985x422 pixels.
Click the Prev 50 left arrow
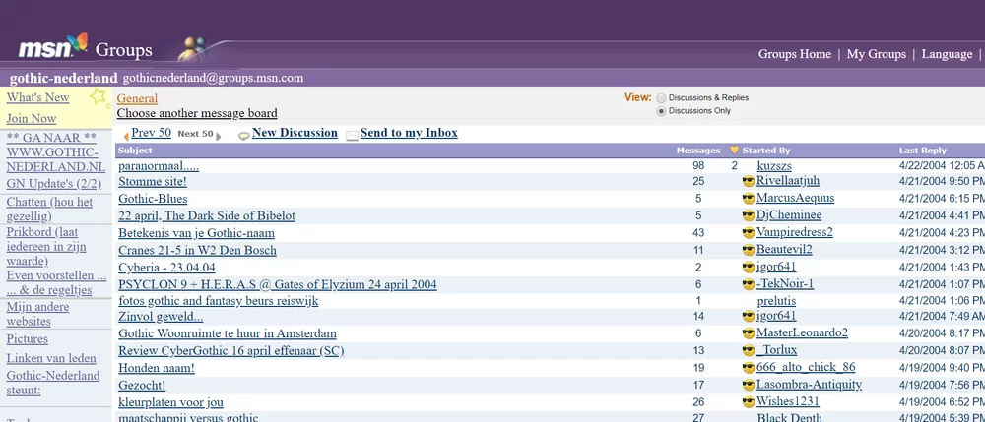tap(125, 135)
